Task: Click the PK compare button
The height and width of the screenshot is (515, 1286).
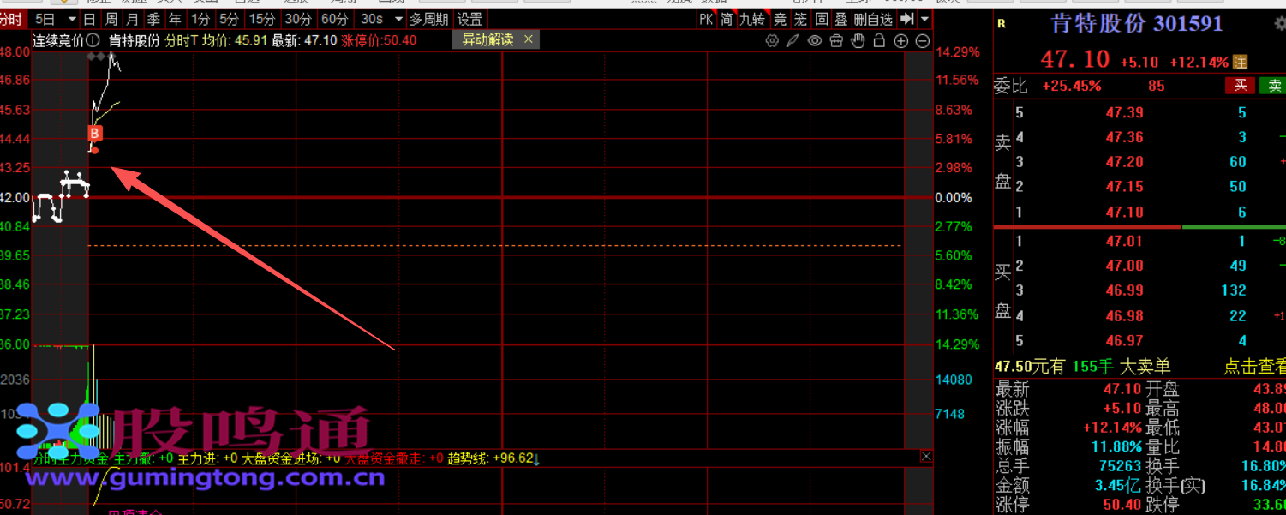Action: pos(706,19)
